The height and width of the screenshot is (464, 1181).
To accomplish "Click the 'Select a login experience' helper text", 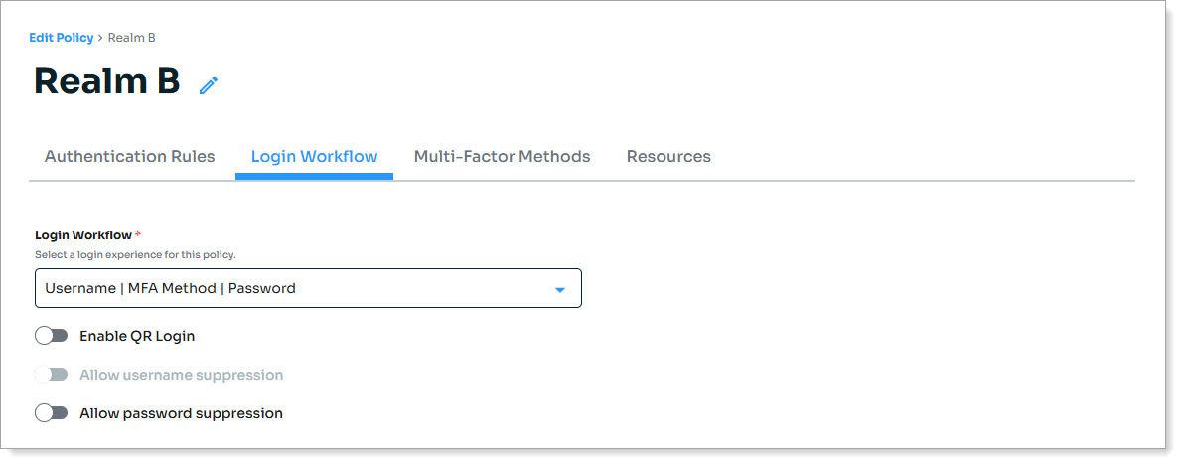I will point(135,255).
